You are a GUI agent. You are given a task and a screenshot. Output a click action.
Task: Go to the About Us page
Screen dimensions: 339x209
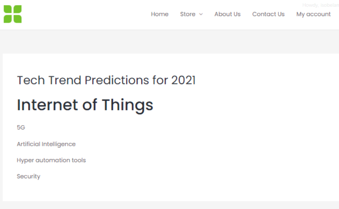[x=227, y=14]
